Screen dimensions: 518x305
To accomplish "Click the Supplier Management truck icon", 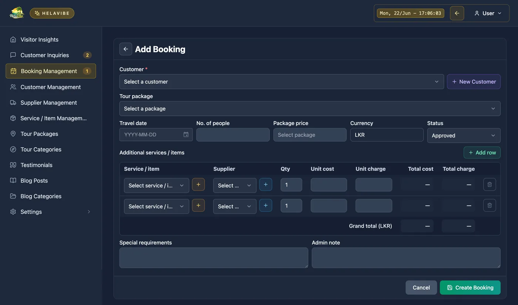I will tap(13, 103).
